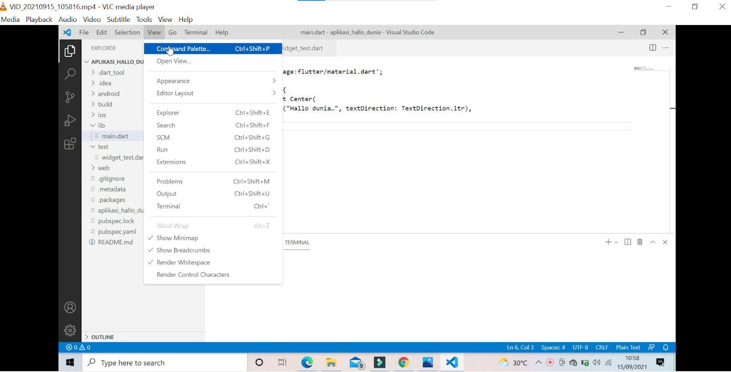
Task: Click the Task View taskbar icon
Action: point(283,362)
